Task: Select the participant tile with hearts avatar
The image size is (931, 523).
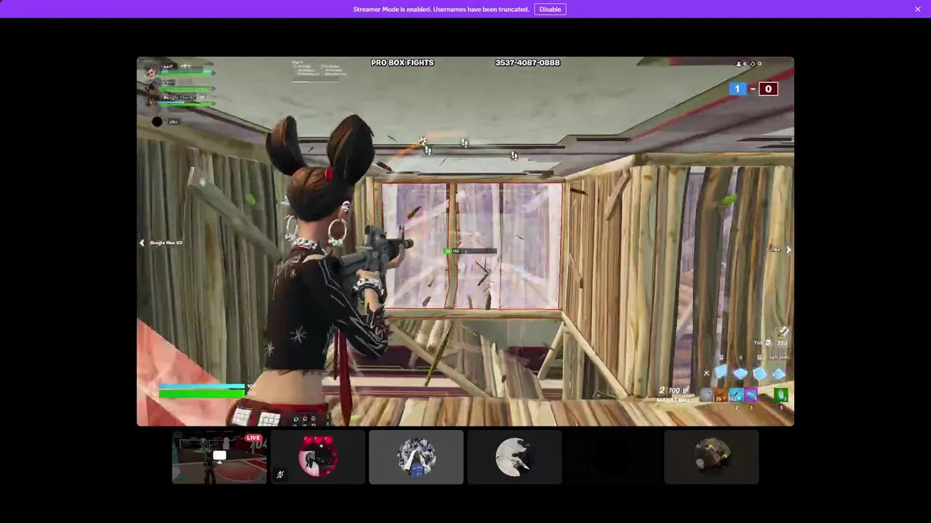Action: pos(318,457)
